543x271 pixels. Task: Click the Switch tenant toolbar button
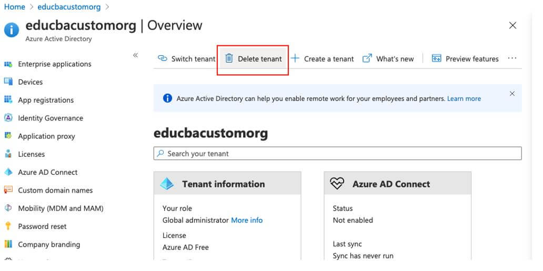[187, 59]
